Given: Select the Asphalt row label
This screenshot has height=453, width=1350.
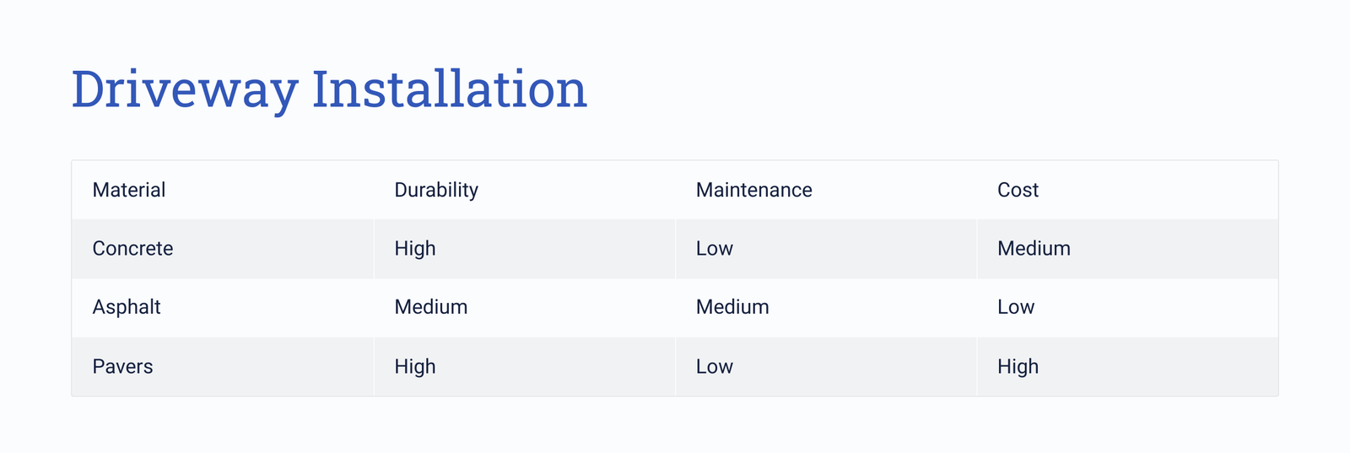Looking at the screenshot, I should coord(223,308).
